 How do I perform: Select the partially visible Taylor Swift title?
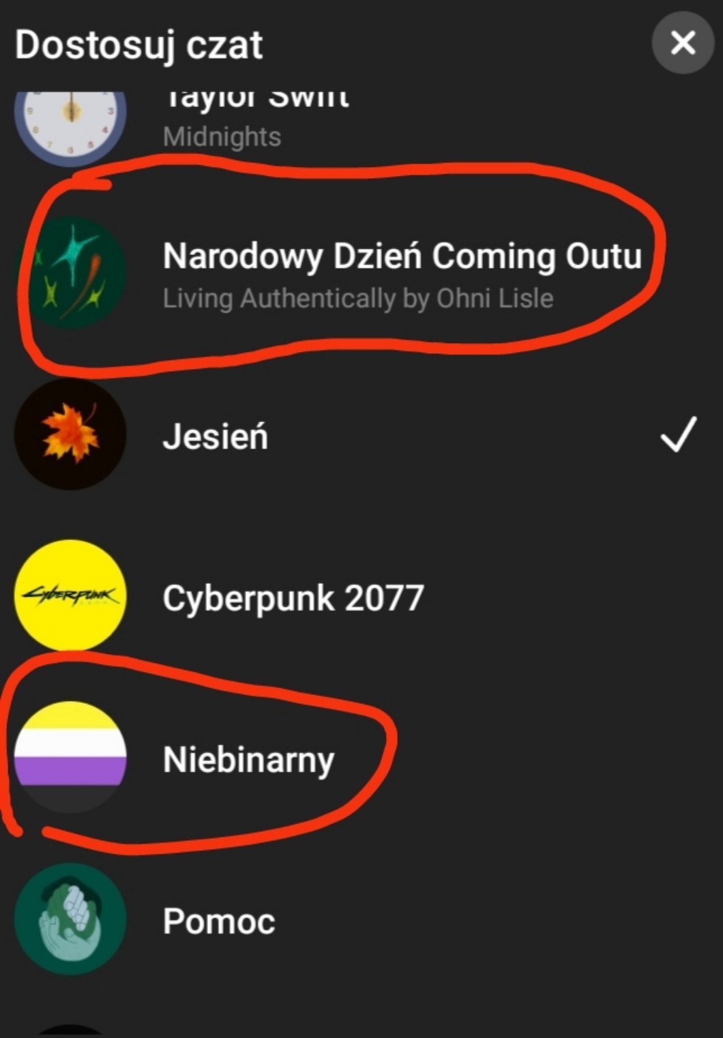click(x=257, y=99)
